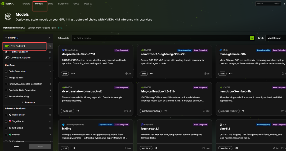Click the nemotron retriever tag

pos(229,111)
